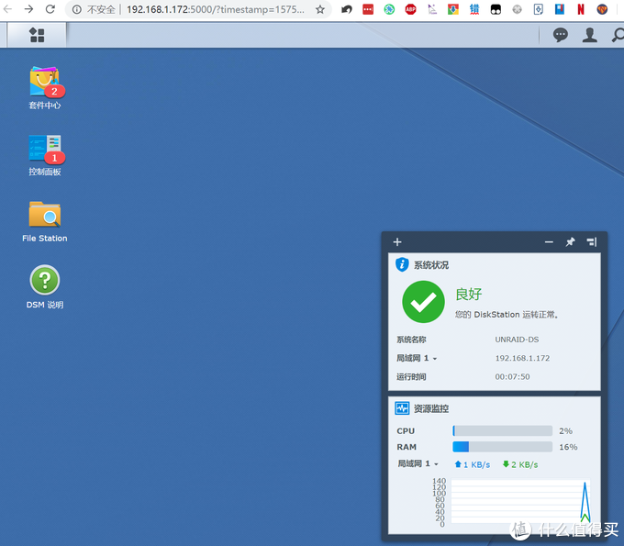Open Control Panel (控制面板) desktop icon
The width and height of the screenshot is (624, 546).
tap(45, 148)
